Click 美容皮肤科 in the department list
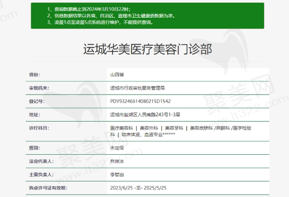 coord(201,128)
